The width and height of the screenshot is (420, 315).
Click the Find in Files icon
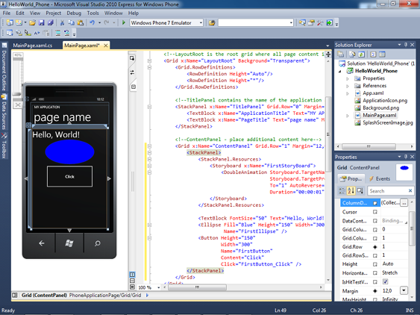[212, 23]
